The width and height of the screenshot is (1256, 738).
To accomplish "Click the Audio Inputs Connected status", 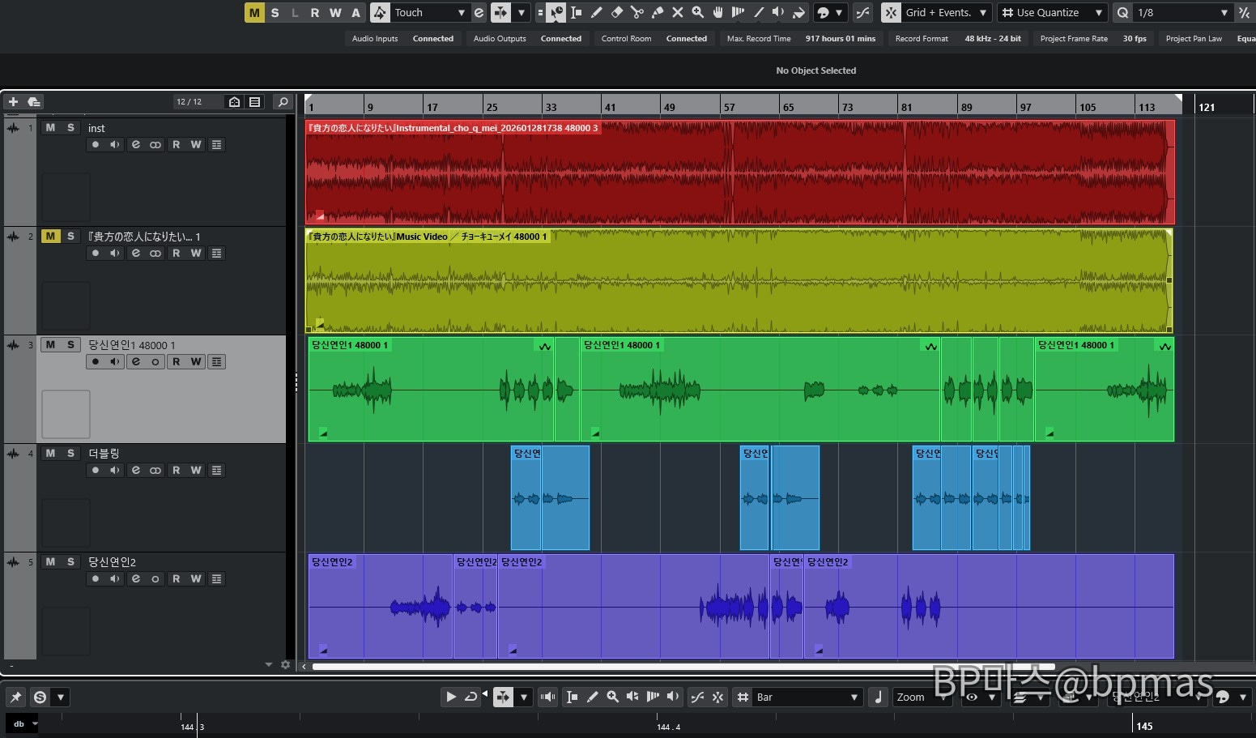I will click(432, 38).
